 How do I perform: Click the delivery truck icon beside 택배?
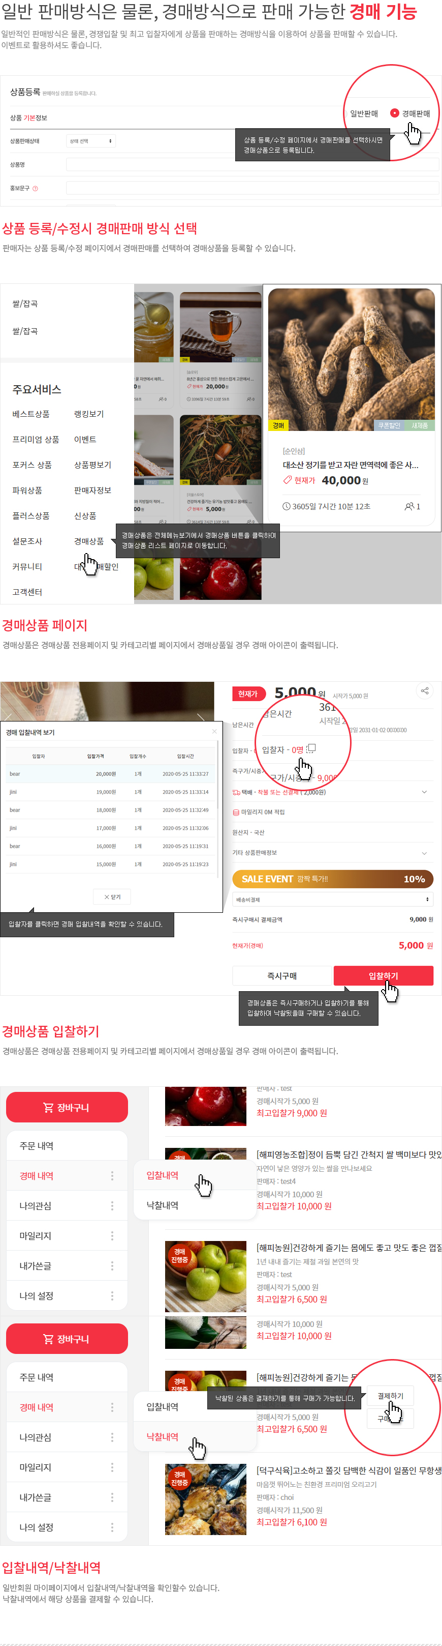coord(236,792)
